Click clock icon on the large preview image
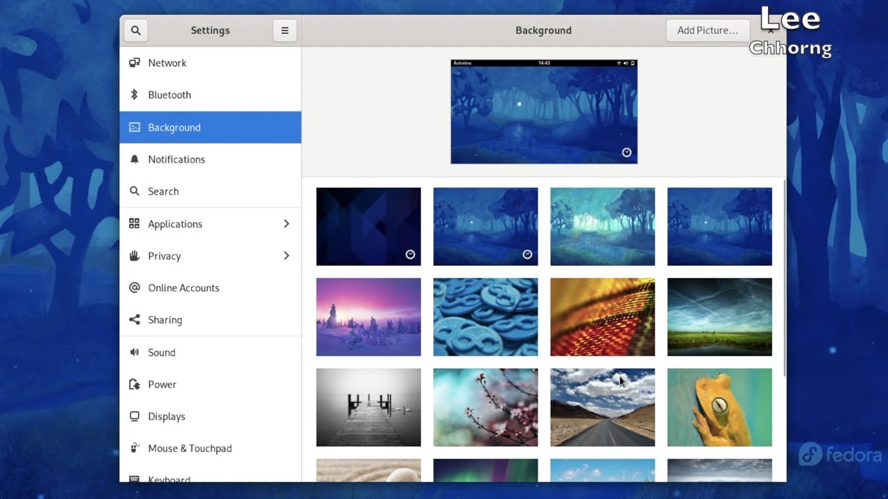This screenshot has height=499, width=888. pos(626,152)
